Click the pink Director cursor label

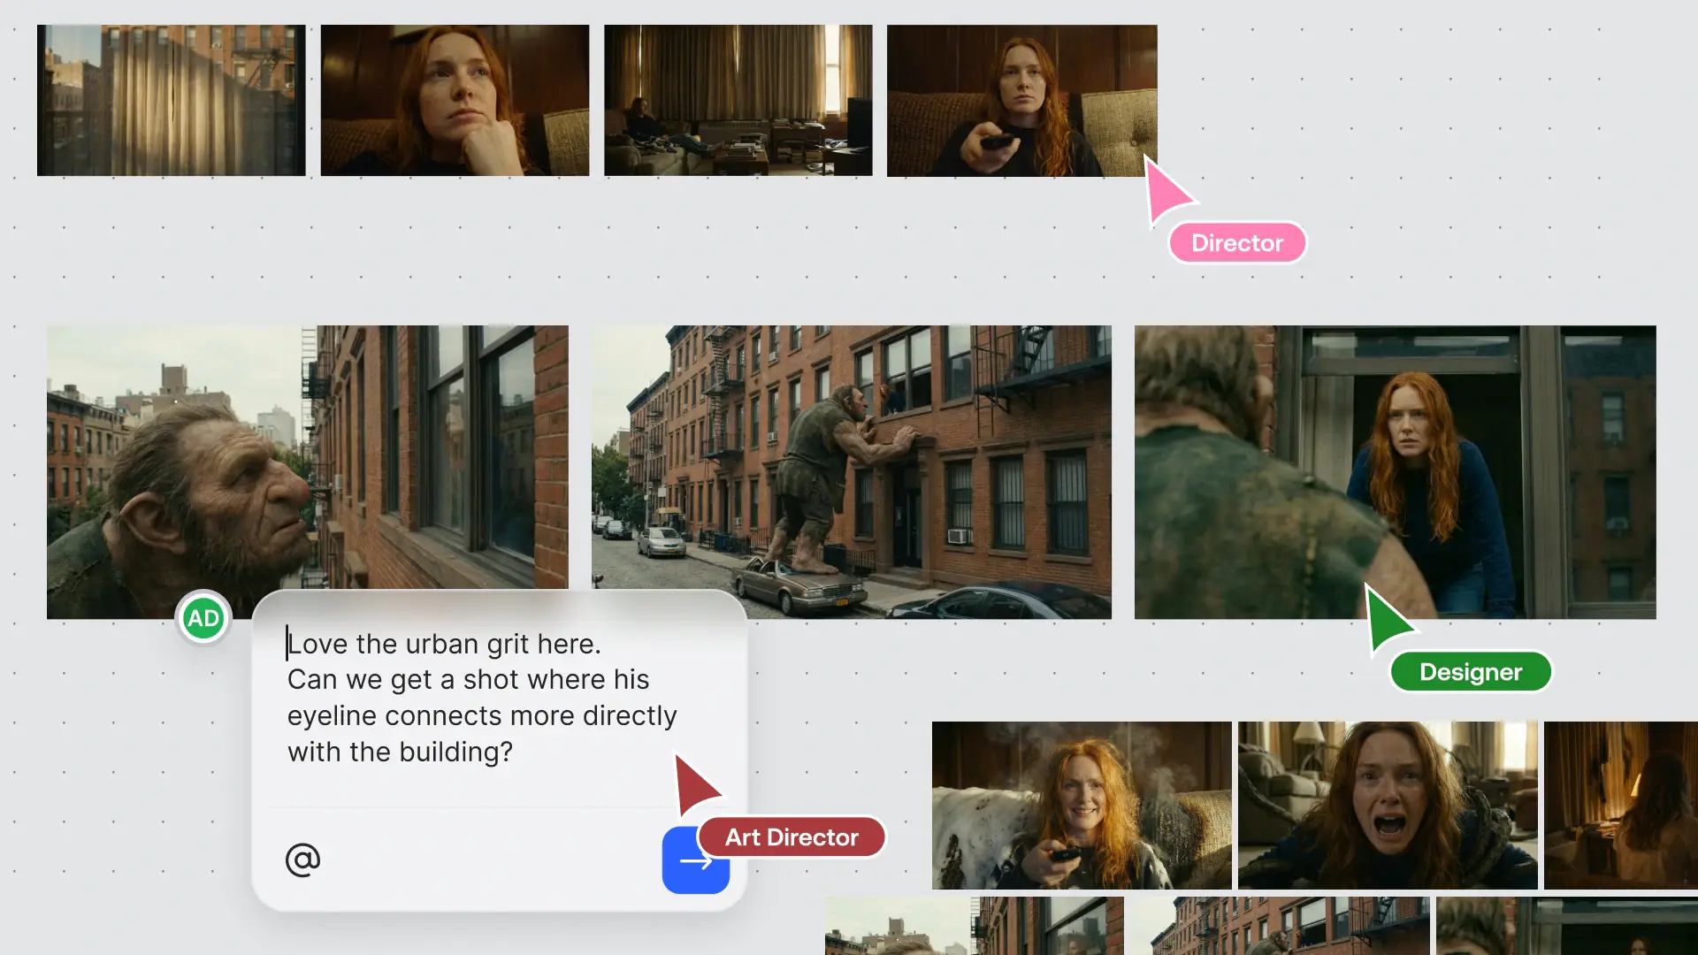click(1236, 243)
